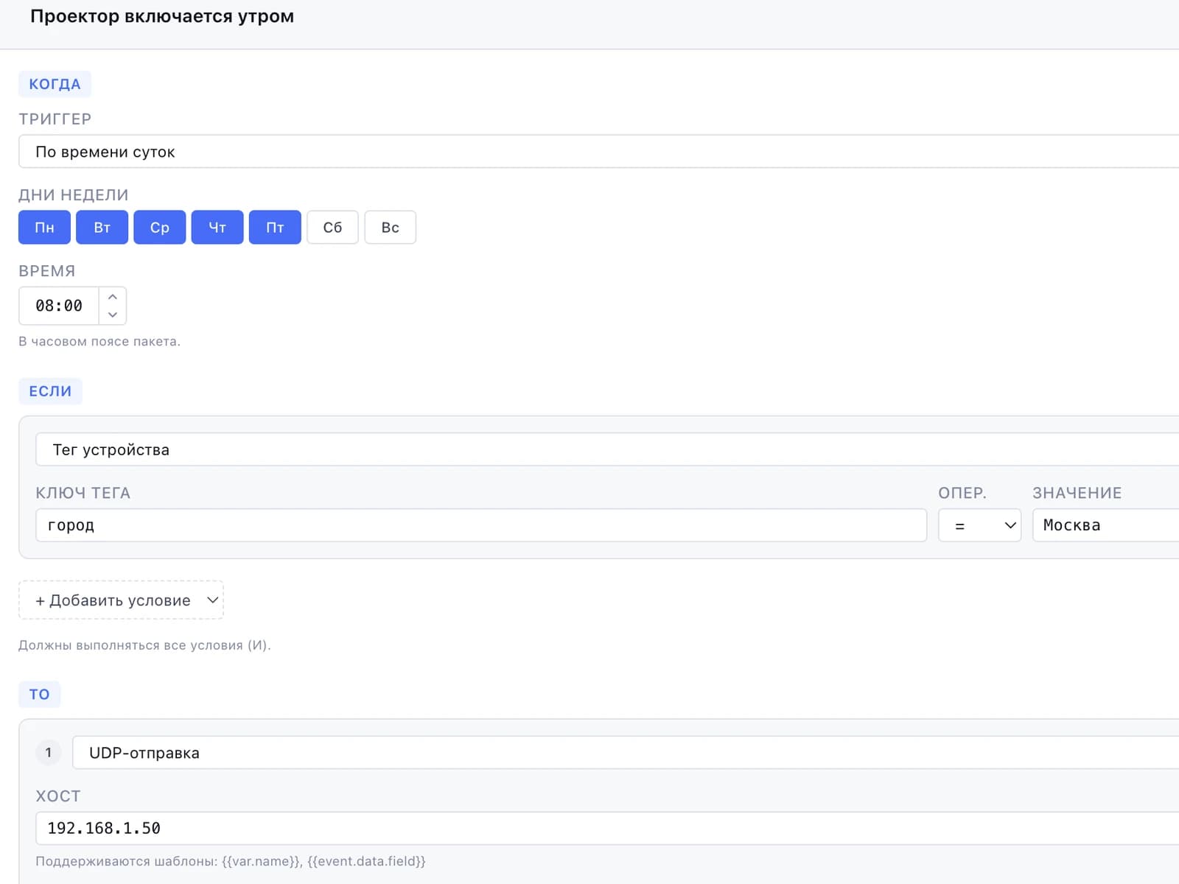This screenshot has width=1179, height=884.
Task: Toggle the Ср weekday button
Action: pyautogui.click(x=159, y=227)
